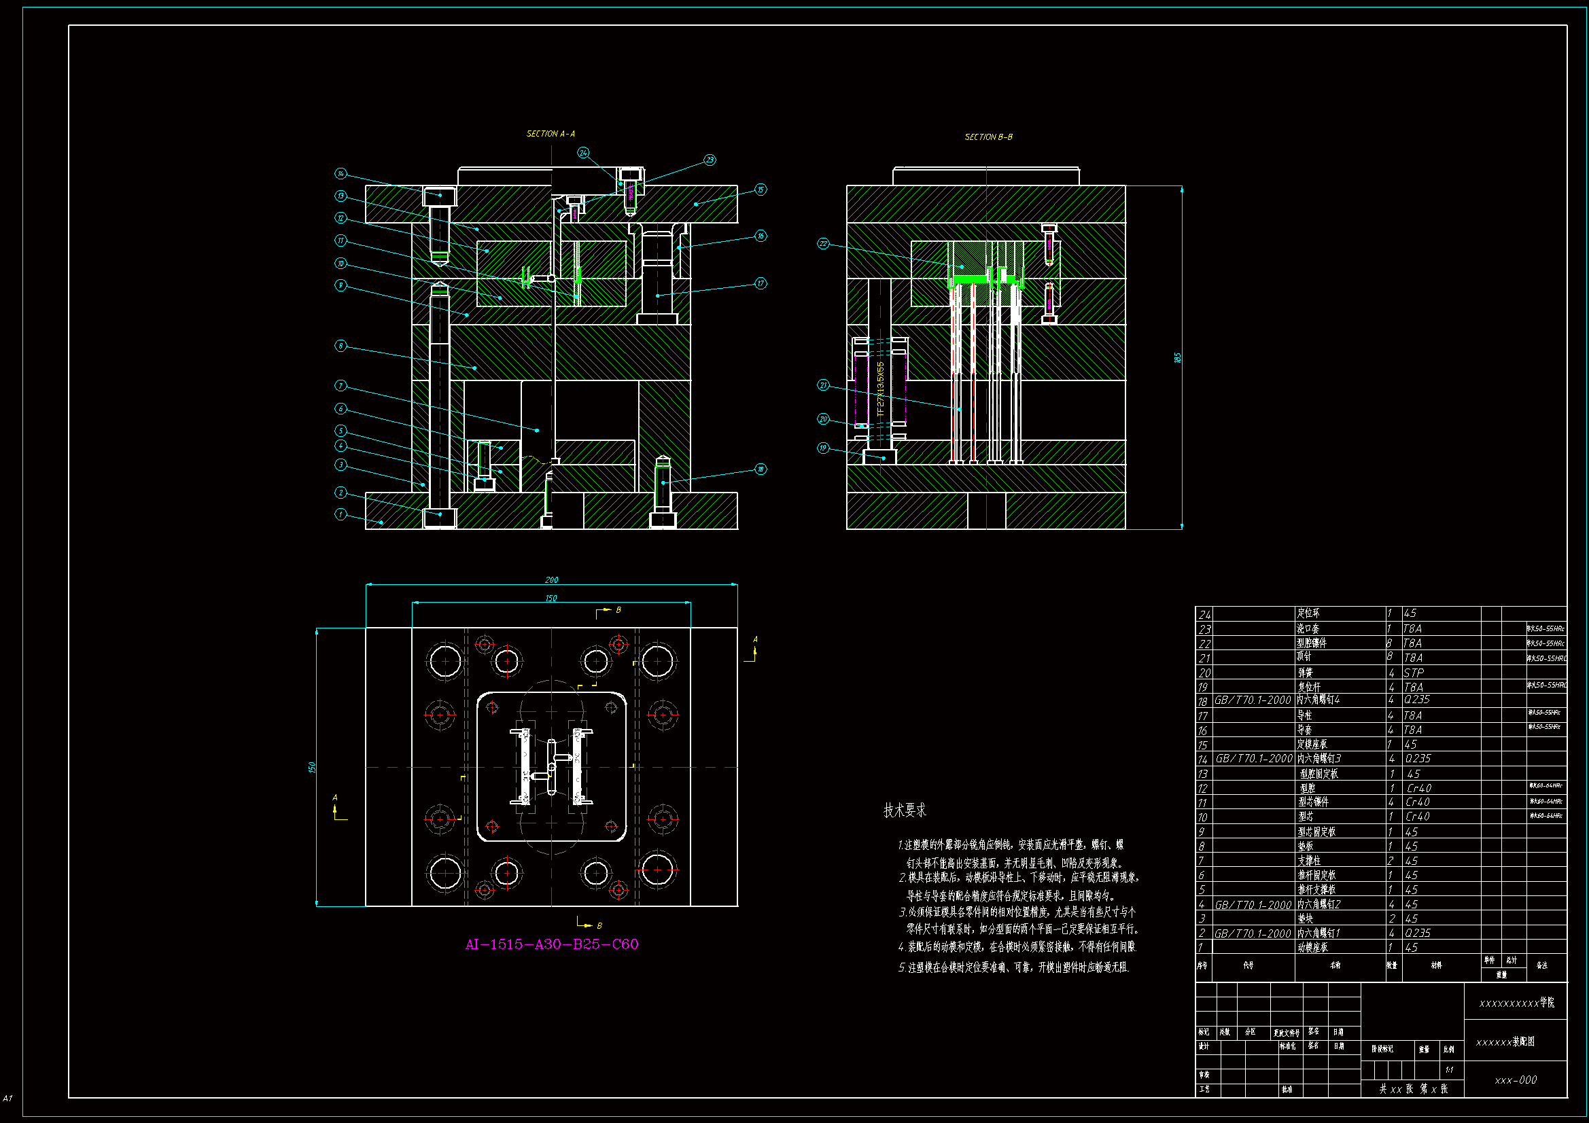The image size is (1589, 1123).
Task: Click part balloon number 23
Action: [710, 160]
